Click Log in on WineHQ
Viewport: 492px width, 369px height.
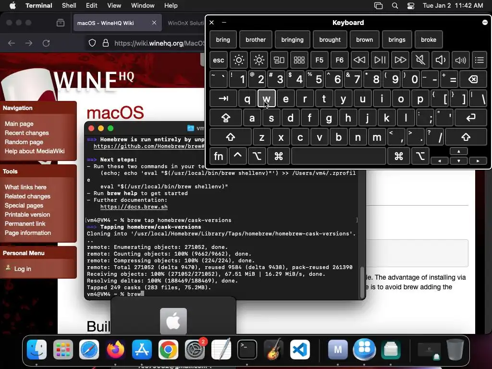point(22,269)
